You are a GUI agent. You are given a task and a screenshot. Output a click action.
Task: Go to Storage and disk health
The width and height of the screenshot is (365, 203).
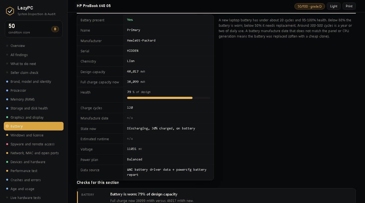(x=34, y=108)
